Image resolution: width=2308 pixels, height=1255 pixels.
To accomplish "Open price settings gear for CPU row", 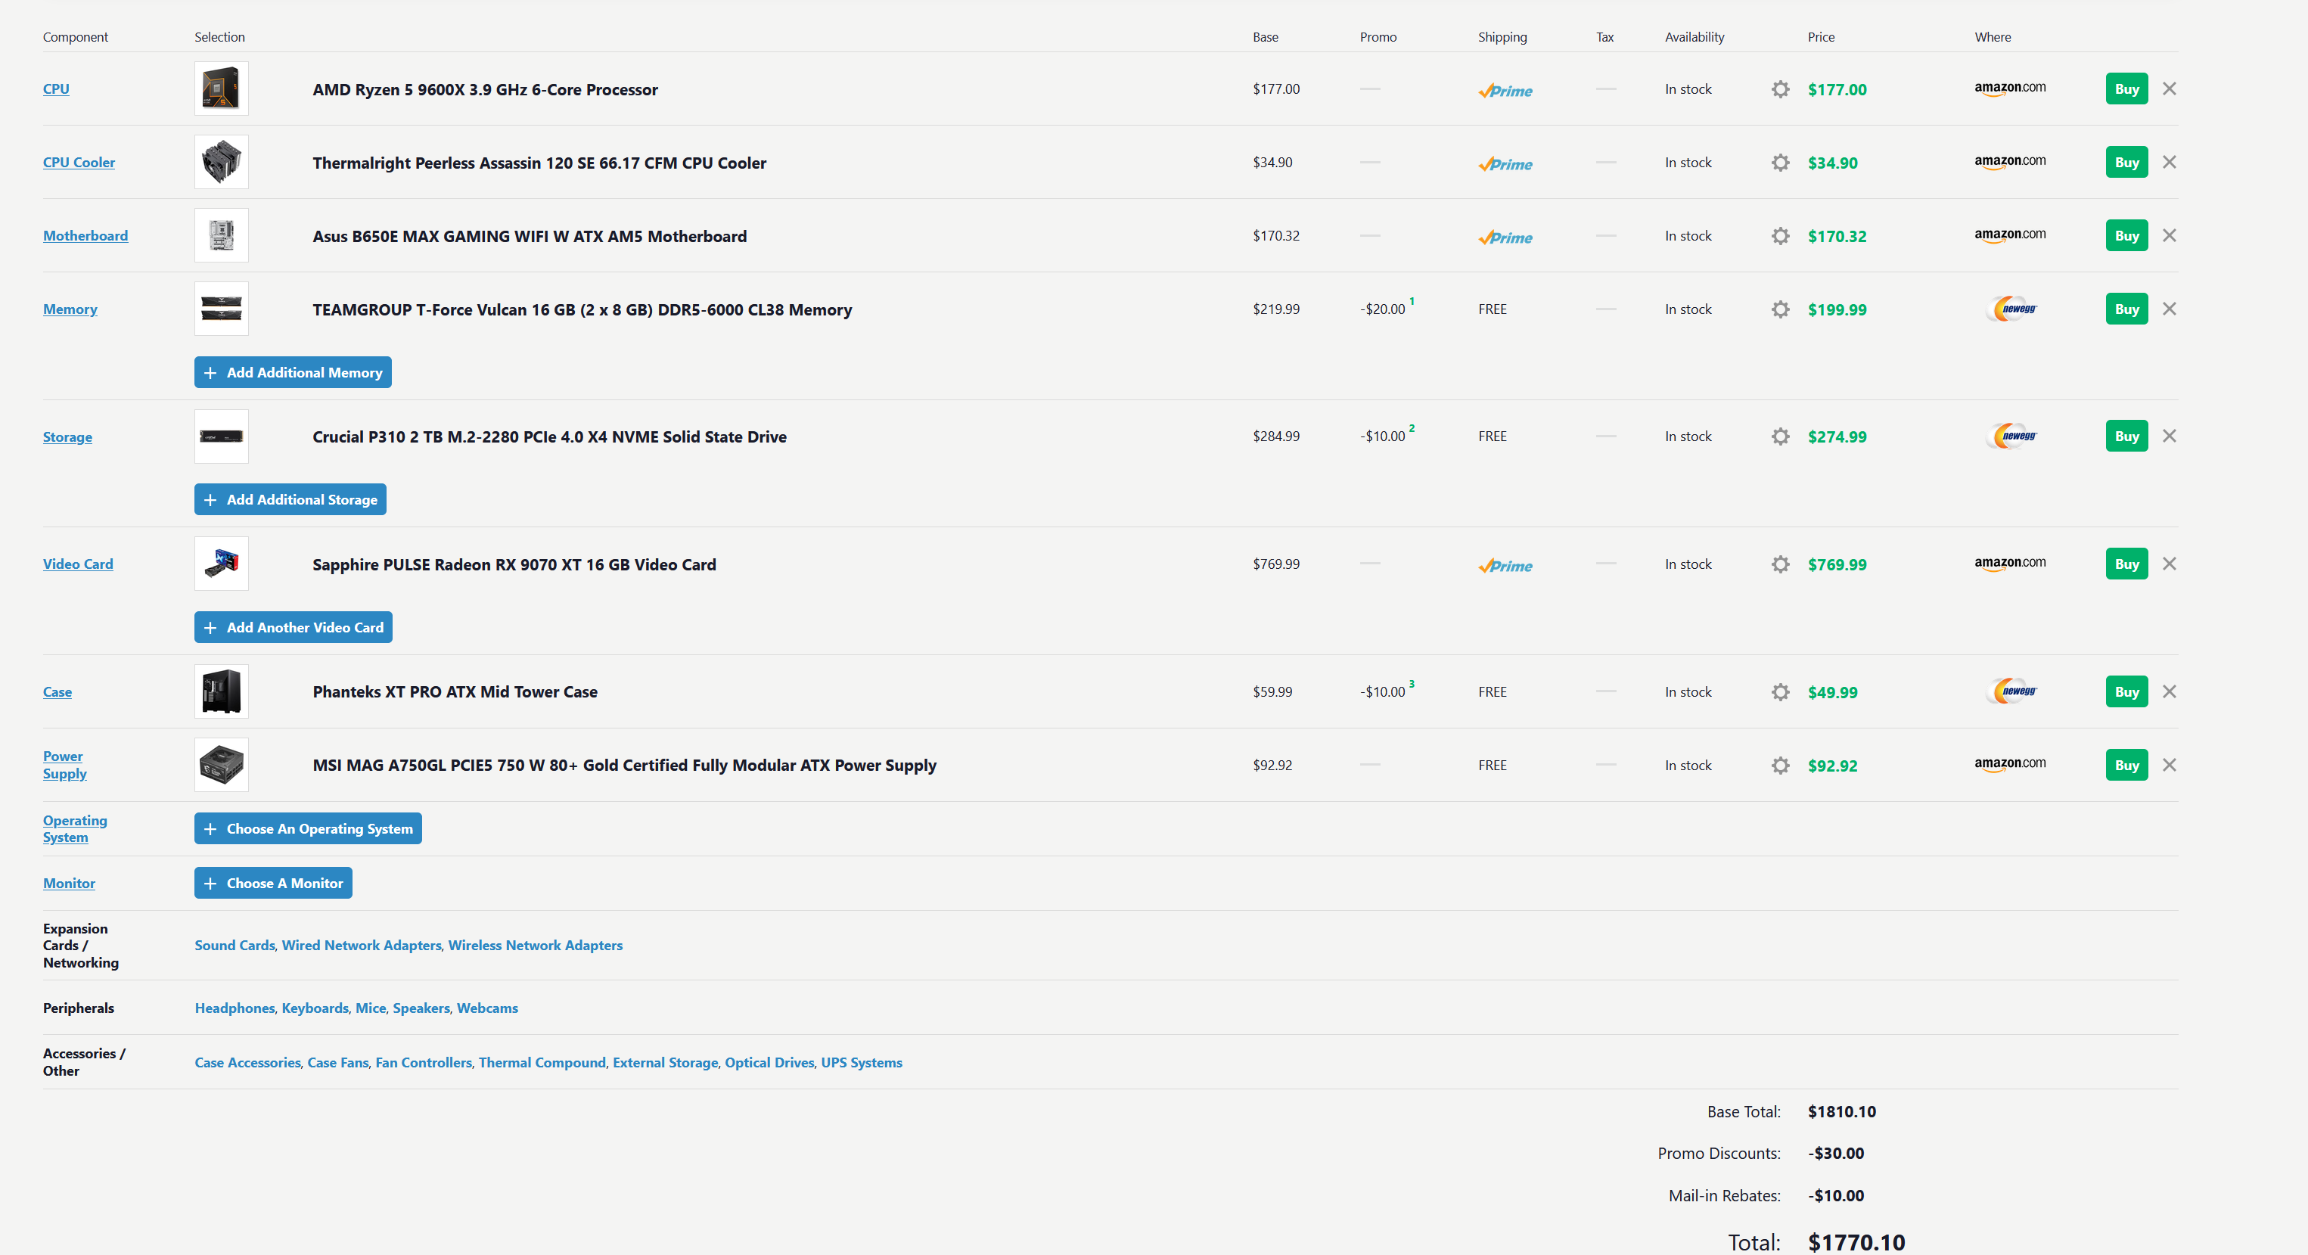I will [1780, 89].
